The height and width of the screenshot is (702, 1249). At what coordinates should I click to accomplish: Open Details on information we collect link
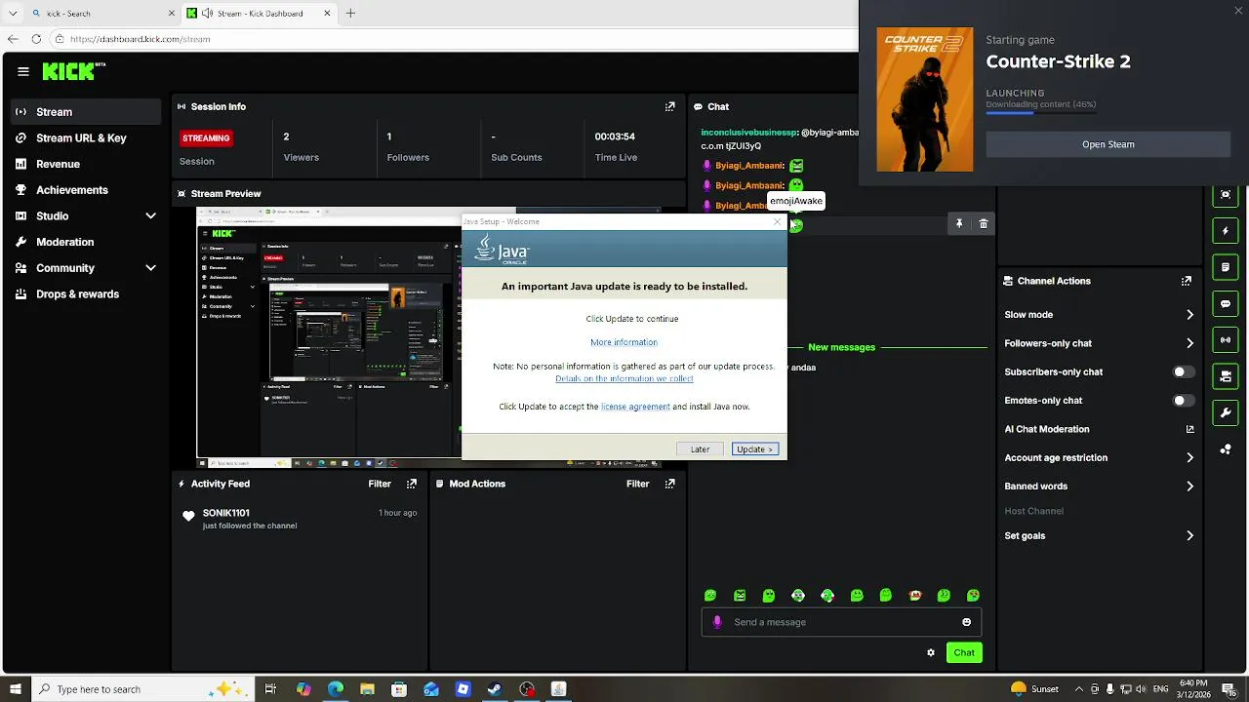point(624,378)
